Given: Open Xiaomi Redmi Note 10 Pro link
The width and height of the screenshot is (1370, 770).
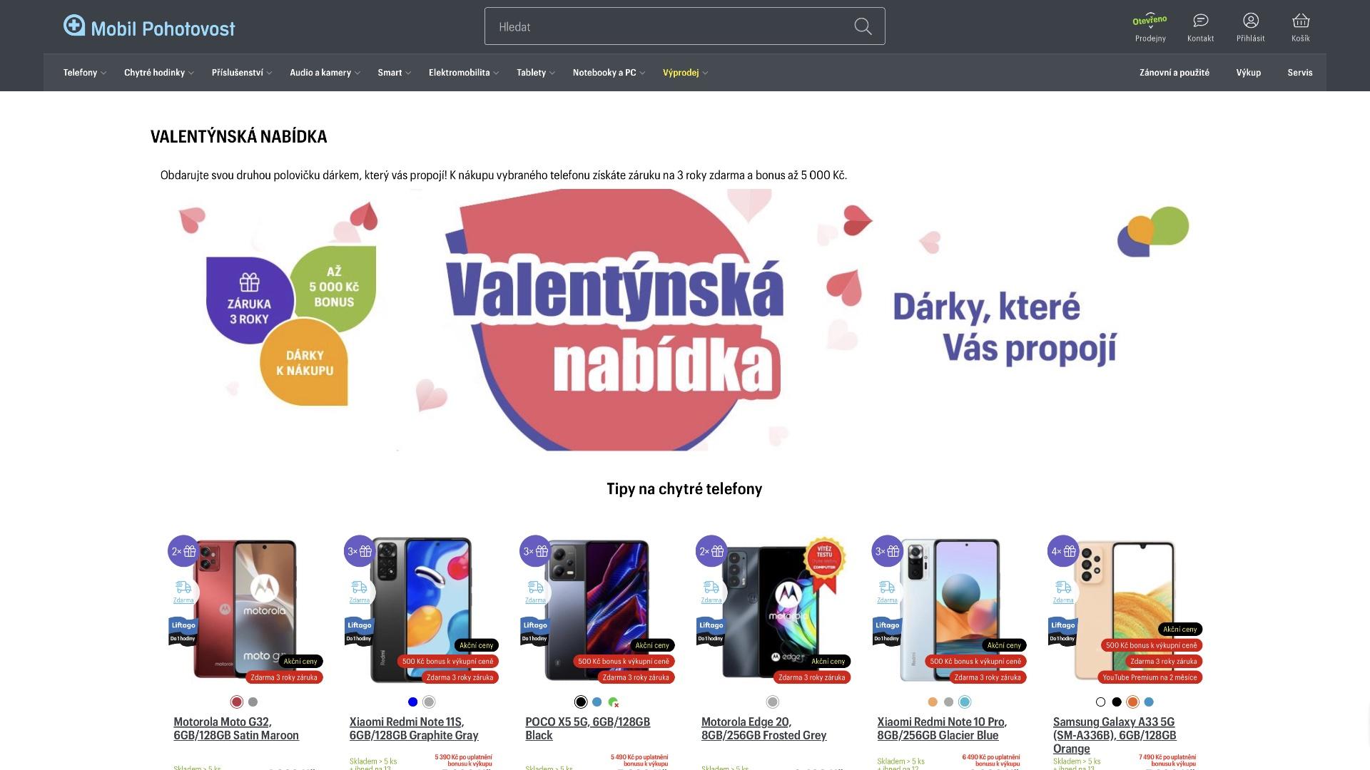Looking at the screenshot, I should (942, 729).
